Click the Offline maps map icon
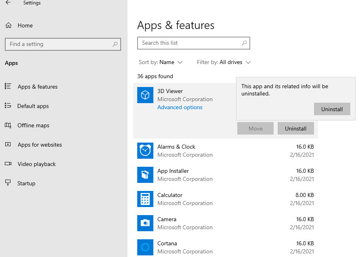 click(x=8, y=125)
